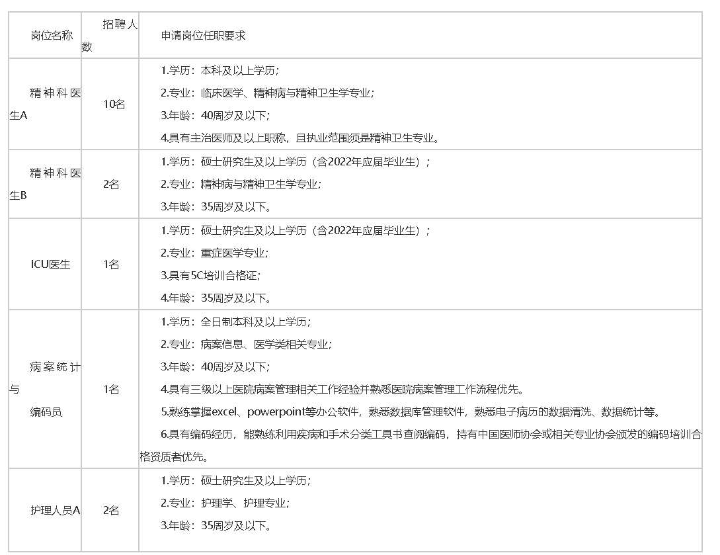720x555 pixels.
Task: Click 4.年龄：35周岁及以下 in ICU row
Action: (x=216, y=298)
